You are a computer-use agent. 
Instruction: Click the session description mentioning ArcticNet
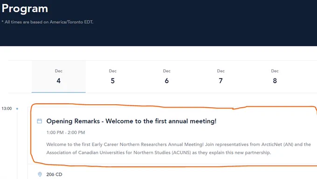(179, 149)
